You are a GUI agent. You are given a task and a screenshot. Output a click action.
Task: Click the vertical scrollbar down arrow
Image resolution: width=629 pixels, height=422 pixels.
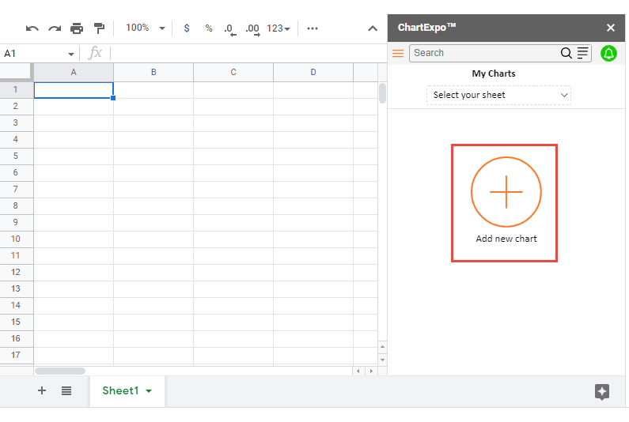[x=382, y=360]
